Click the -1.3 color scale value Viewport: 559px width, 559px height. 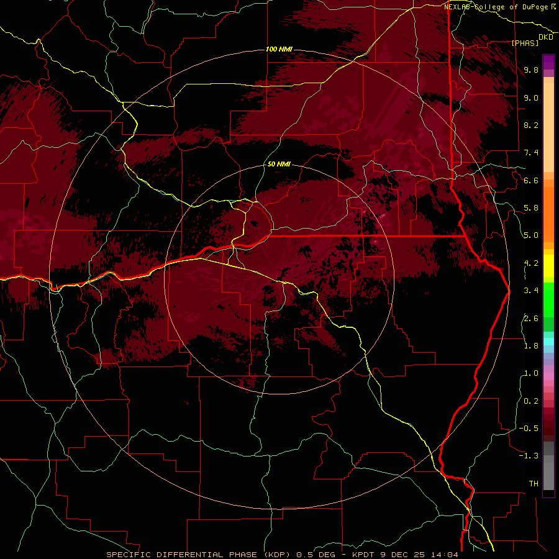529,456
